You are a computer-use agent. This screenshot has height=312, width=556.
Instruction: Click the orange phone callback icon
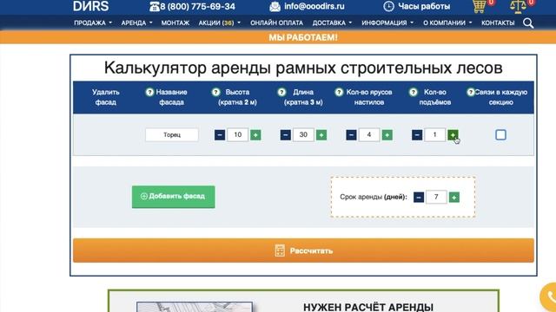(548, 297)
